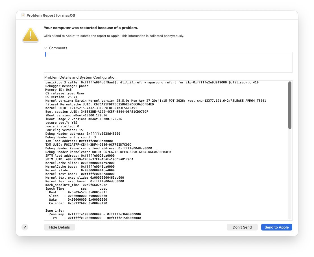Click the 'OS version: 25F71' line

point(61,97)
